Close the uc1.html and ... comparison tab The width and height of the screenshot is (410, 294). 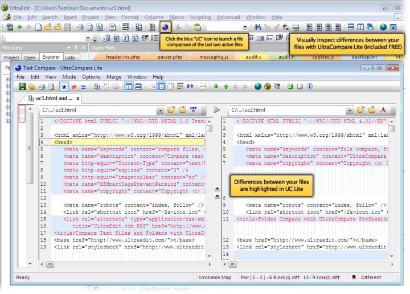tap(78, 99)
